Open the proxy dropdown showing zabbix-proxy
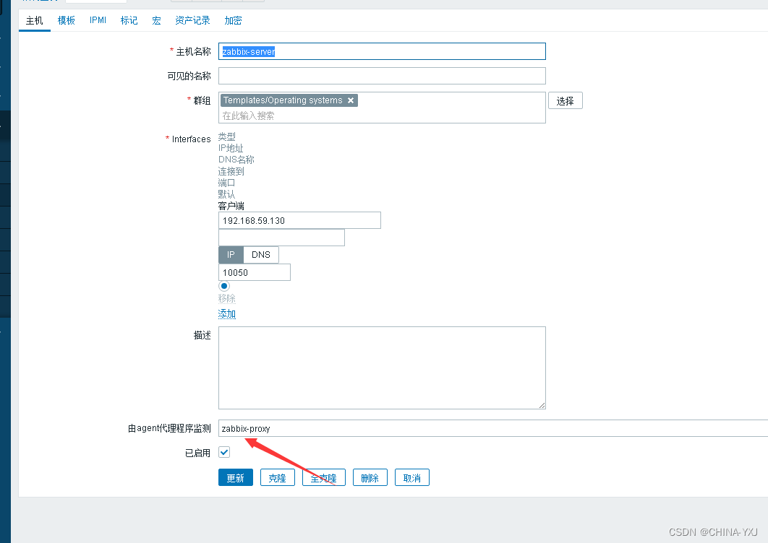The width and height of the screenshot is (768, 543). [x=493, y=428]
